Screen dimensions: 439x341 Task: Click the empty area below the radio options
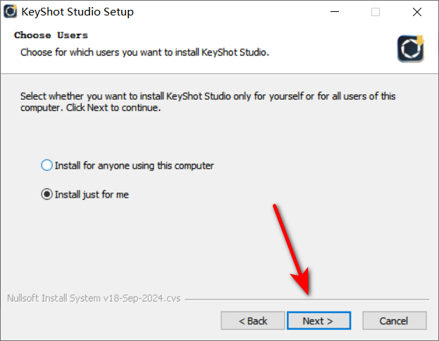(140, 246)
